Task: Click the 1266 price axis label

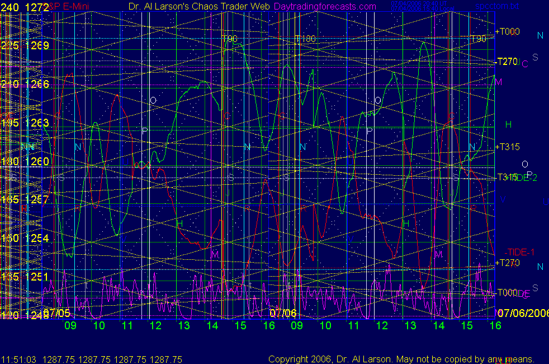Action: (x=38, y=84)
